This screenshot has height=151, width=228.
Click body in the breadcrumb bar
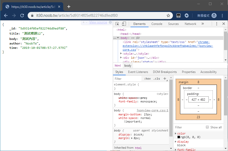[x=128, y=66]
